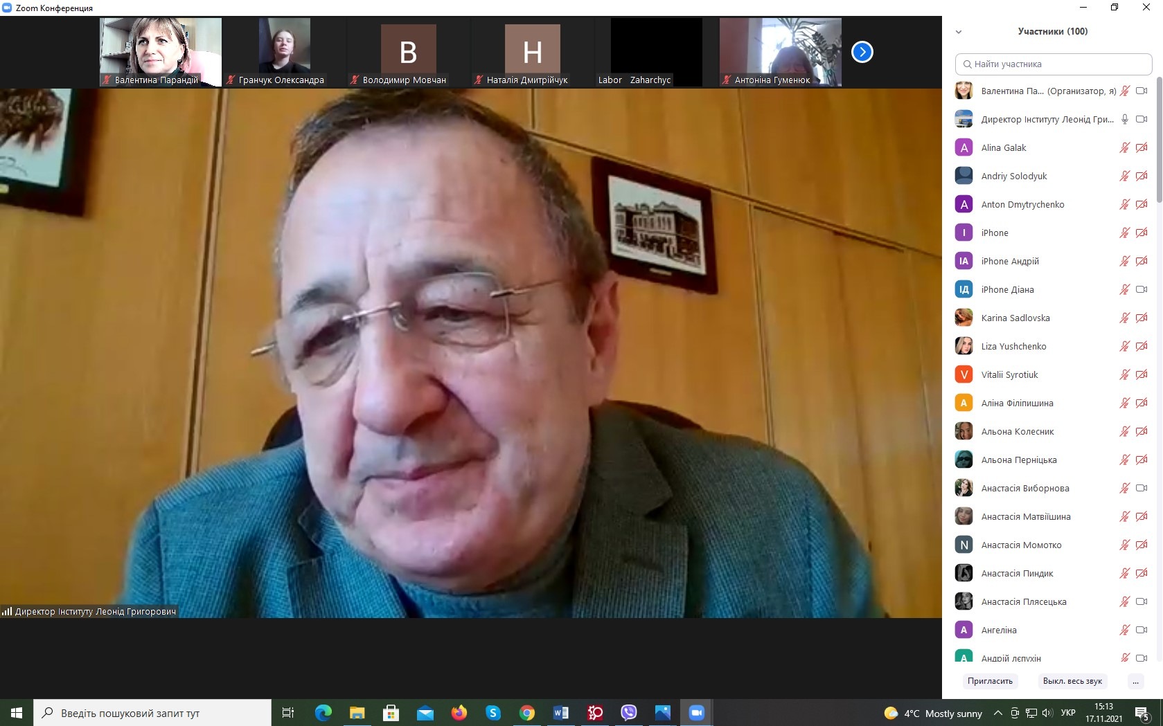Viewport: 1163px width, 726px height.
Task: Click avatar icon of iPhone Андрій
Action: coord(964,261)
